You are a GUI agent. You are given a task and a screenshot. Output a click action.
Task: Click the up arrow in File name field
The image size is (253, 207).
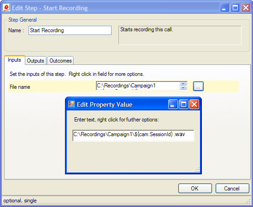click(x=183, y=84)
